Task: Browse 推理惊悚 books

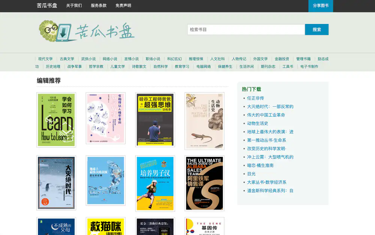Action: coord(196,59)
